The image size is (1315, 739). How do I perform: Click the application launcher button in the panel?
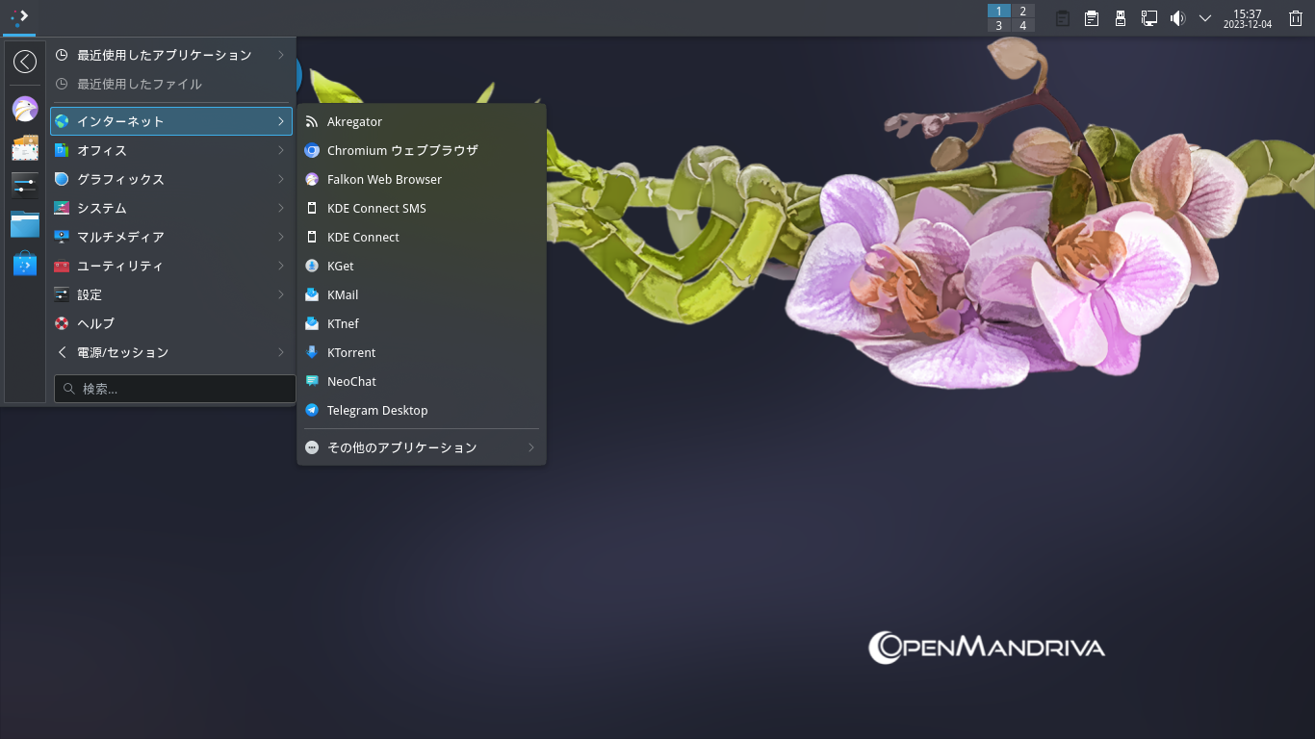19,17
